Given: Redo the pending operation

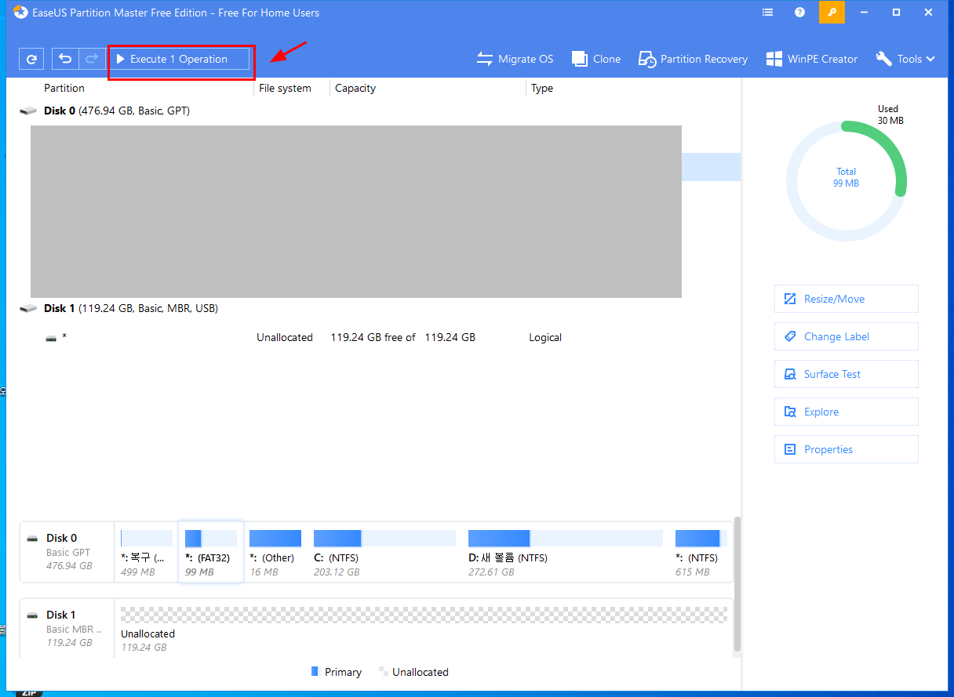Looking at the screenshot, I should click(x=92, y=59).
